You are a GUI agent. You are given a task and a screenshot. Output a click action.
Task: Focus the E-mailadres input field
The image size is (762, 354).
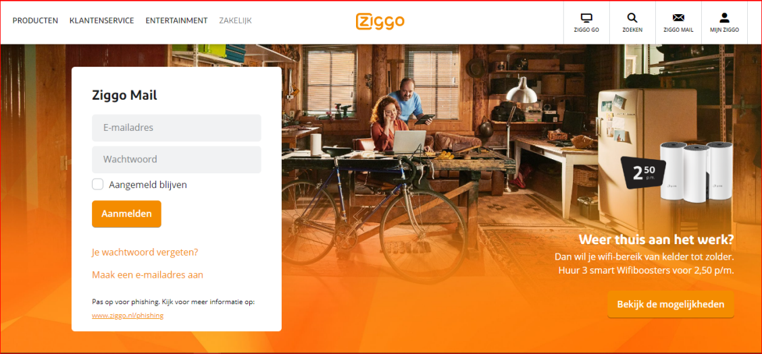tap(176, 128)
